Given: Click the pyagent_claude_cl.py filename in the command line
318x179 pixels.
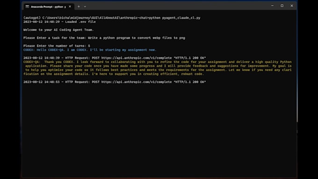Looking at the screenshot, I should [x=181, y=18].
